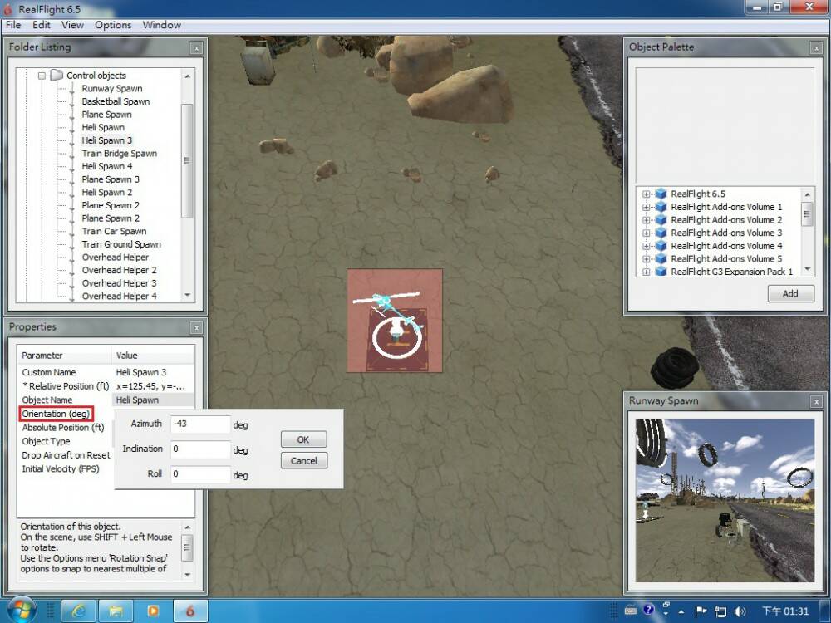Click the Add-ons Volume 2 cube icon
The height and width of the screenshot is (623, 831).
(661, 220)
